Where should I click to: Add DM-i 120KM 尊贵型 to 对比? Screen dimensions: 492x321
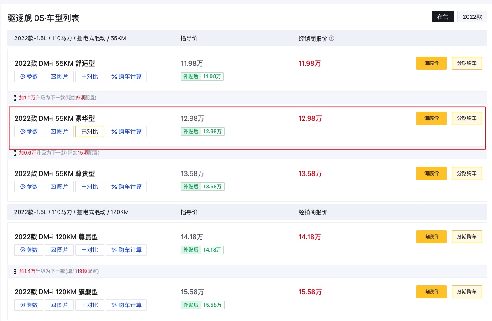pos(90,250)
